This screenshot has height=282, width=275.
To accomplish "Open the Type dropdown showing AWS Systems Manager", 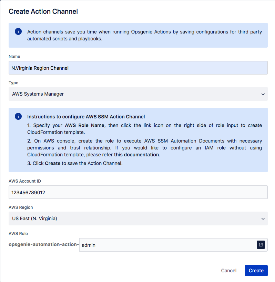I will point(138,94).
